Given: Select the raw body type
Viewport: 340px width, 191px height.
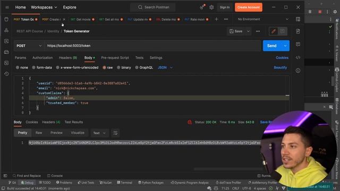Looking at the screenshot, I should pyautogui.click(x=107, y=67).
